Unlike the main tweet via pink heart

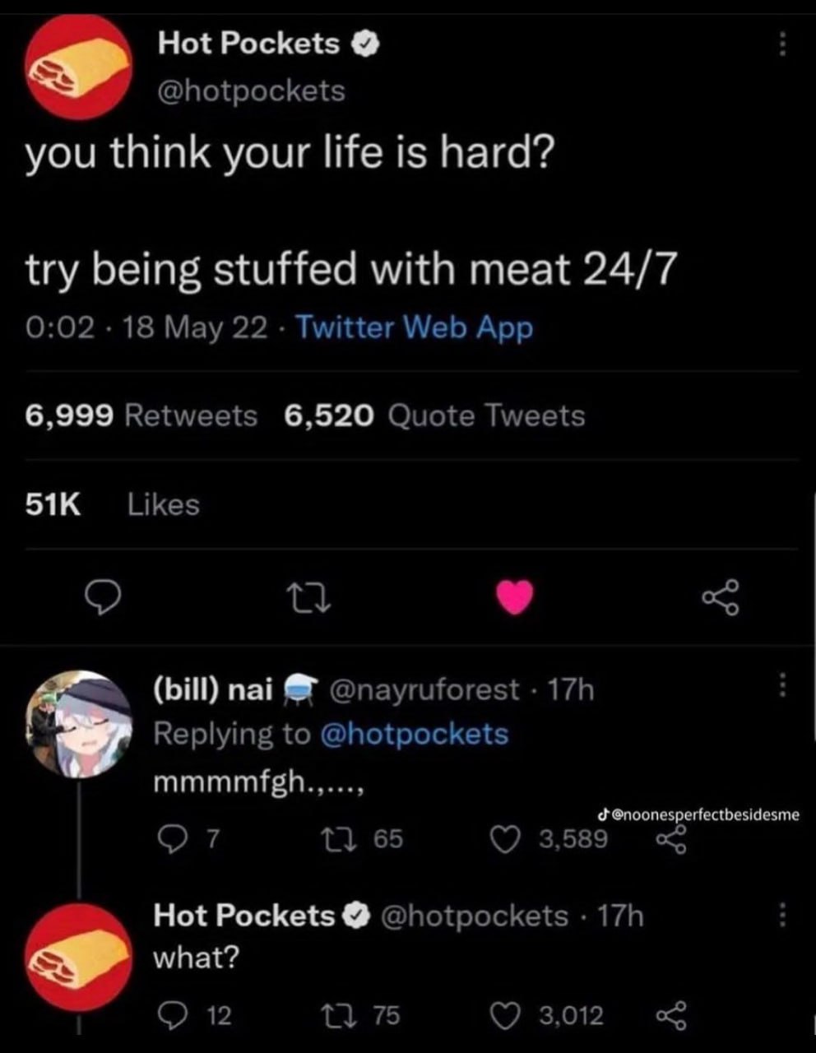515,596
